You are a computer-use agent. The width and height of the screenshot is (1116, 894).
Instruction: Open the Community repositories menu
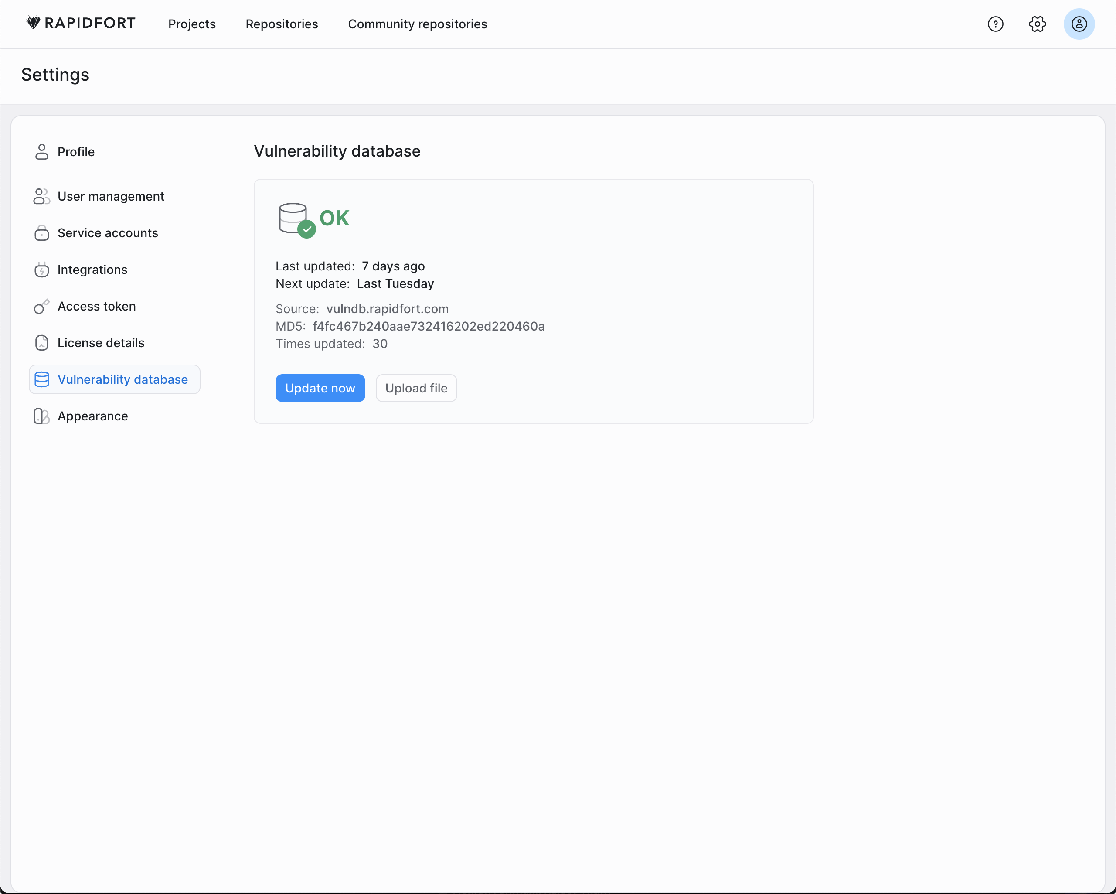click(x=418, y=24)
